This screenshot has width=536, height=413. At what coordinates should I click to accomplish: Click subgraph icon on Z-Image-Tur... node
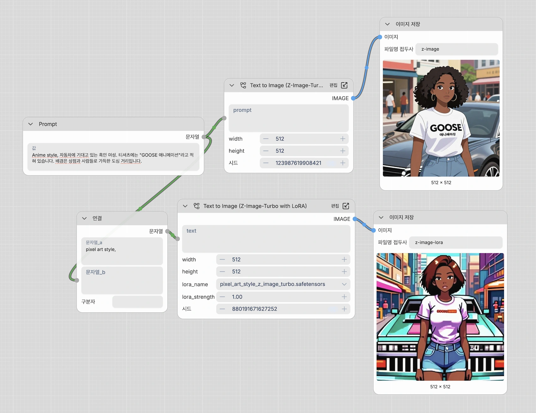(243, 85)
